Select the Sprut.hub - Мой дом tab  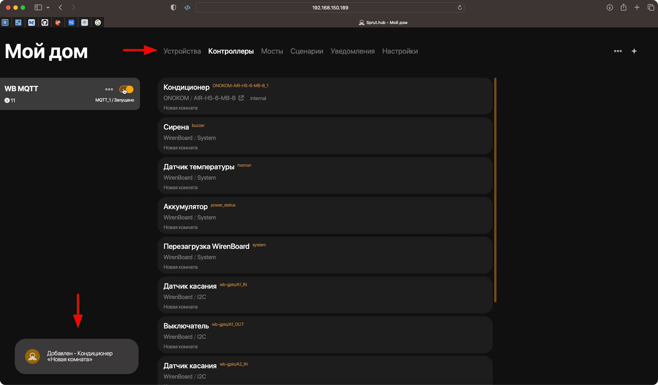tap(383, 22)
